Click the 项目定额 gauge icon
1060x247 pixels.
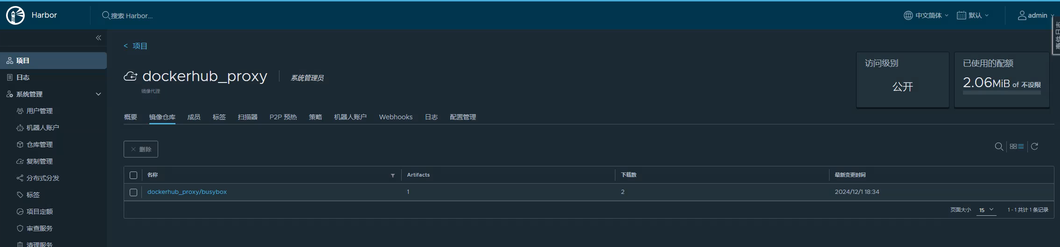click(x=20, y=212)
